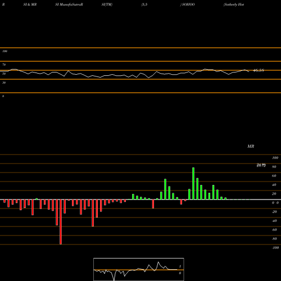281x281 pixels.
Task: Click the MR axis label -80
Action: (274, 239)
